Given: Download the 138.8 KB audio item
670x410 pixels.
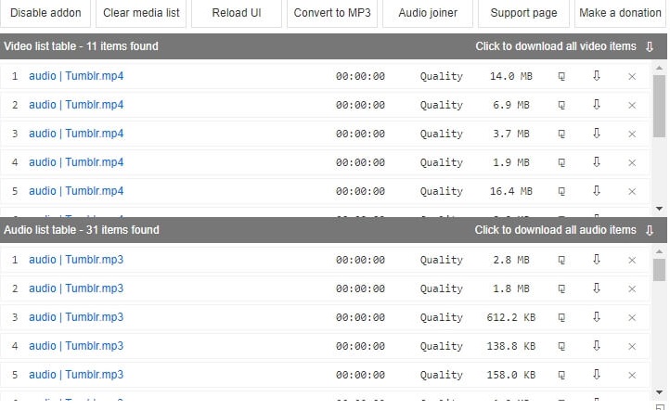Looking at the screenshot, I should pos(596,346).
